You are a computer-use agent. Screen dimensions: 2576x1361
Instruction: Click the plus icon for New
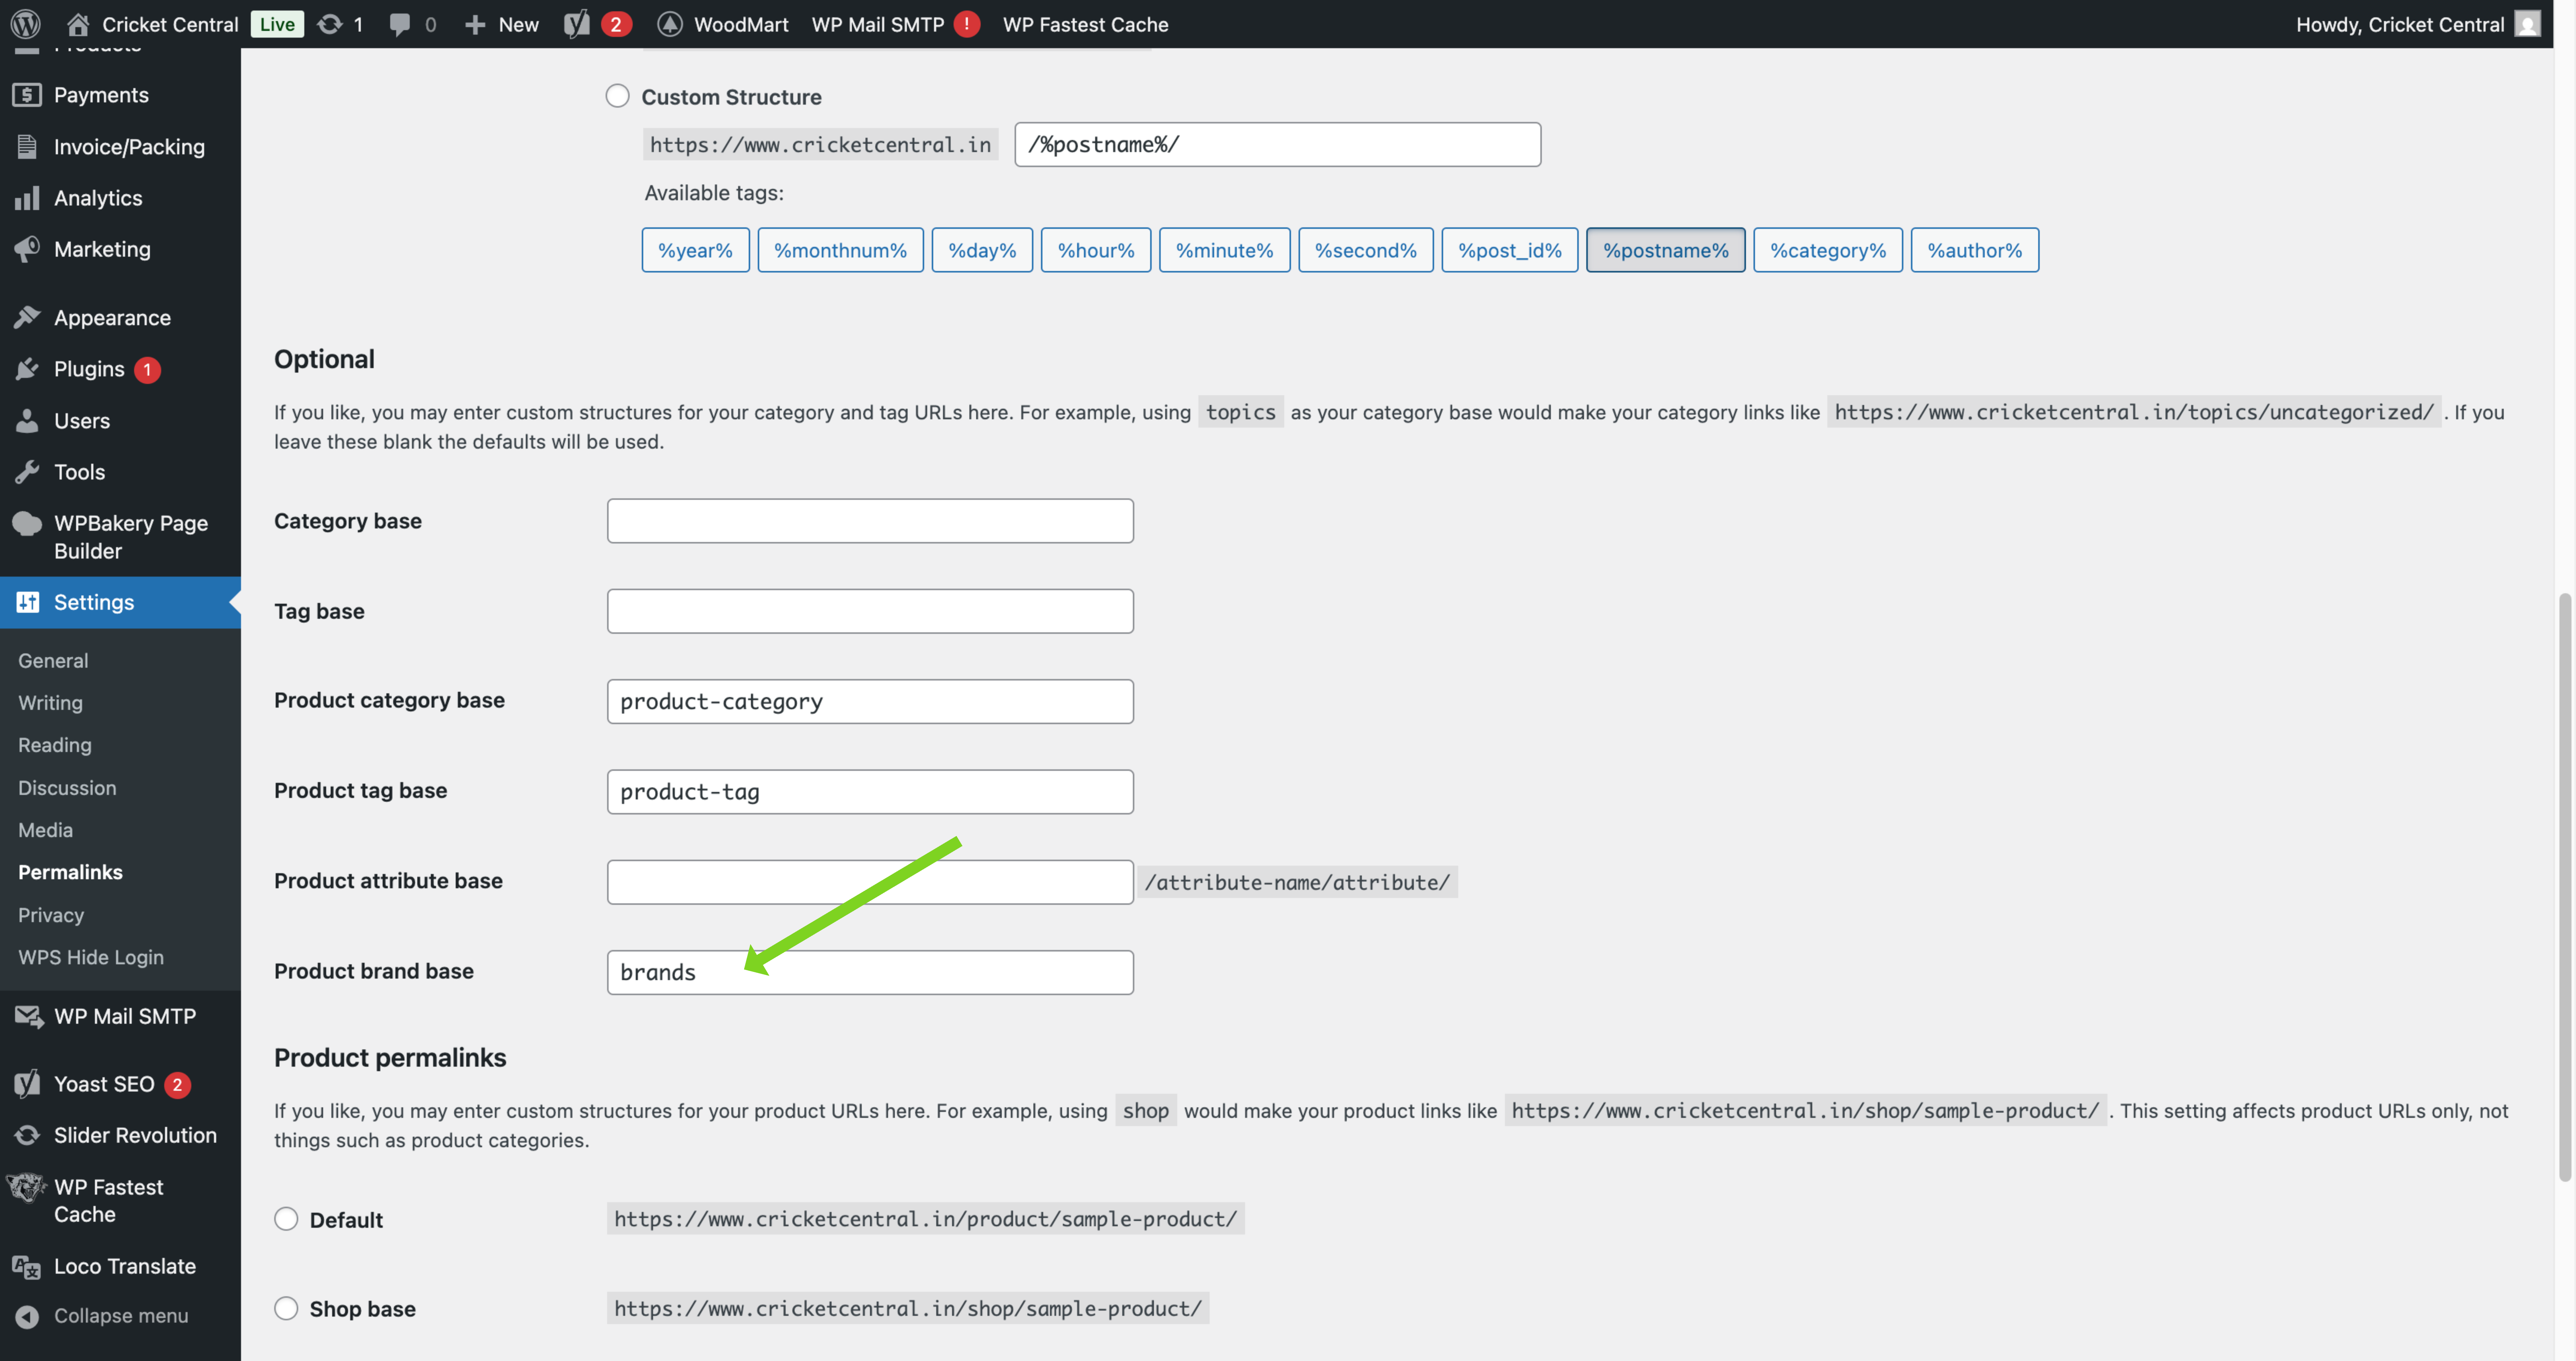[475, 24]
